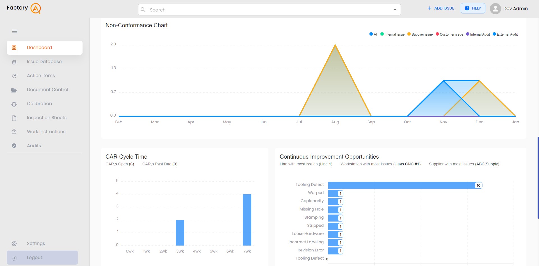Screen dimensions: 539x266
Task: Toggle the Customer issue legend series
Action: pos(449,34)
